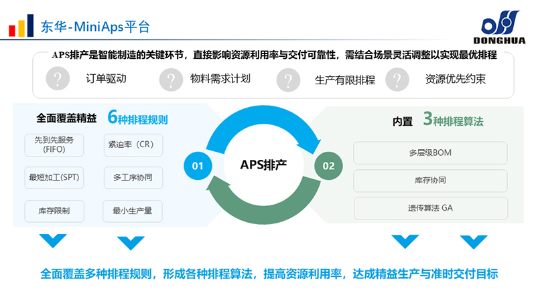Screen dimensions: 536x301
Task: Choose the 最短加工(SPT) rule box
Action: (54, 178)
